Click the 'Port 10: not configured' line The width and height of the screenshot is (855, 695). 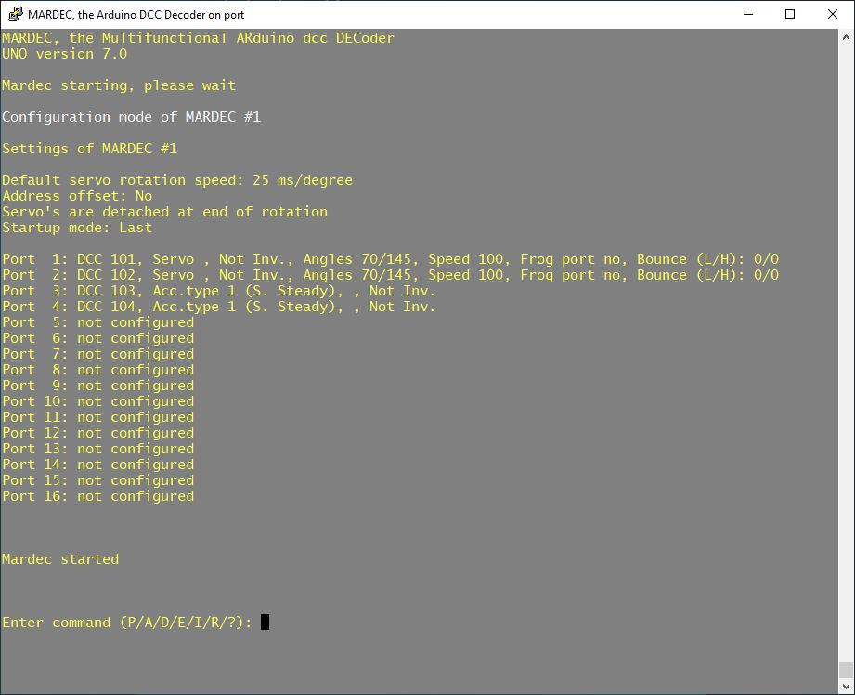pyautogui.click(x=98, y=401)
